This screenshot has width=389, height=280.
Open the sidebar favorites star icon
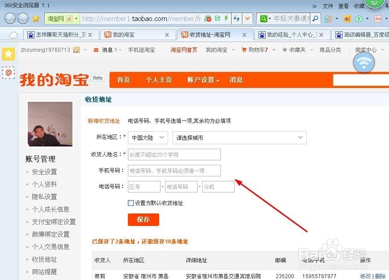pyautogui.click(x=8, y=54)
